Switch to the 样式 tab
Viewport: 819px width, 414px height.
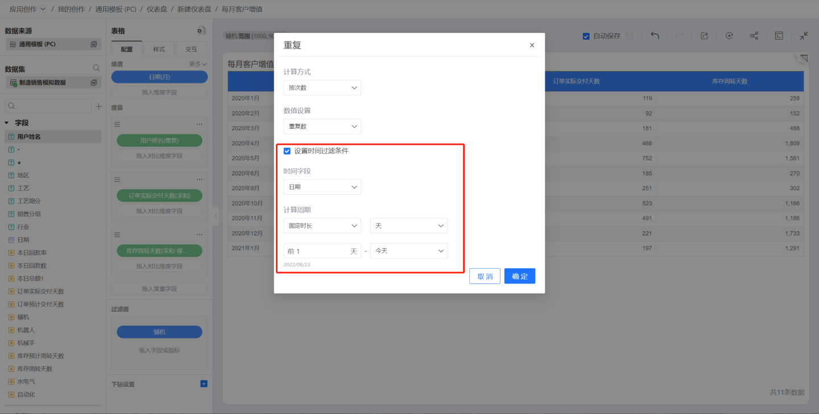(159, 49)
